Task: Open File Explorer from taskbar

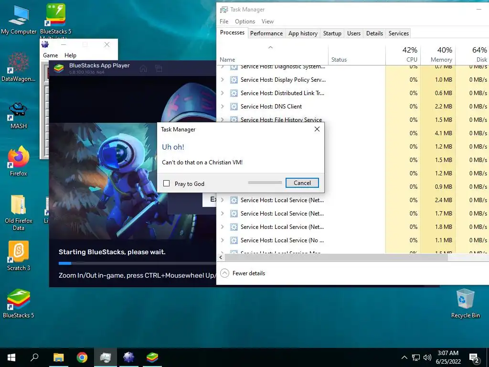Action: pos(58,357)
